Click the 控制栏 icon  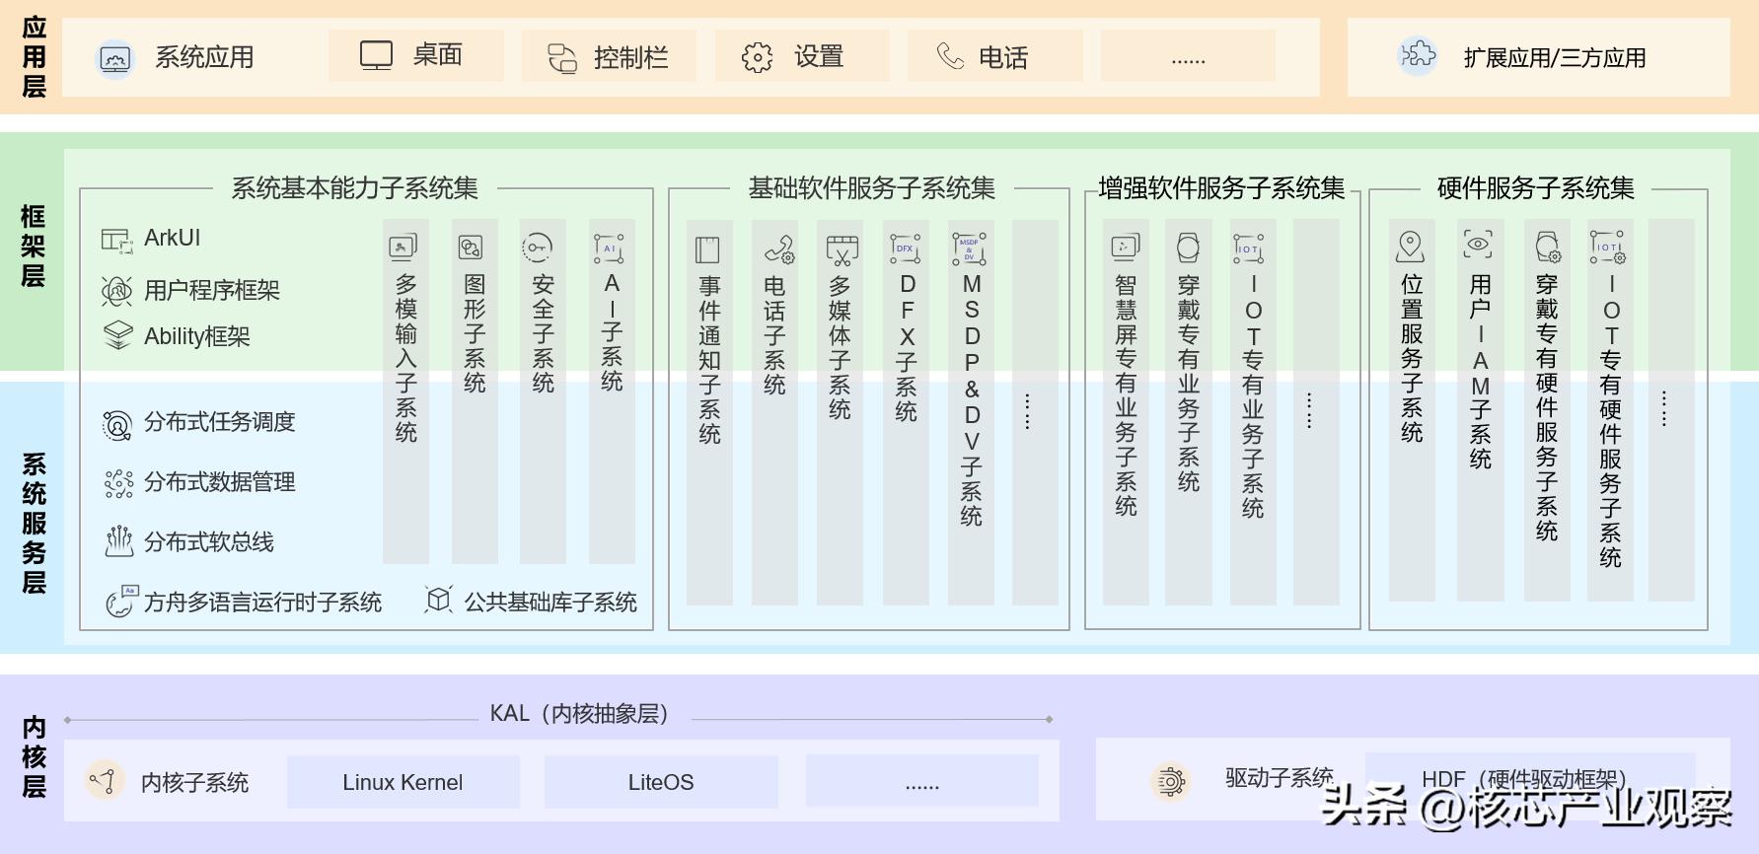(562, 57)
